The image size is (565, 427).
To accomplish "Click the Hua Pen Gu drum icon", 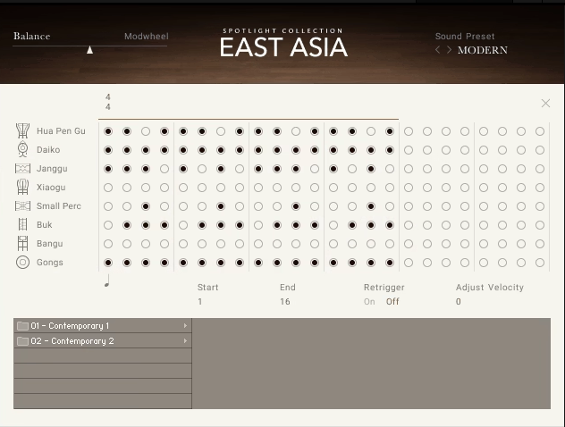I will coord(22,131).
